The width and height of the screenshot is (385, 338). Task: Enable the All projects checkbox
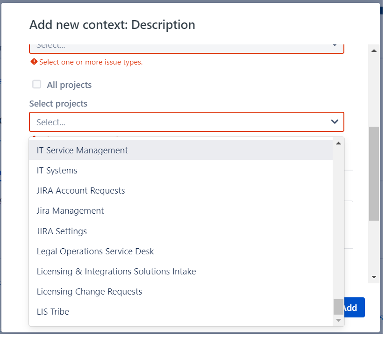[36, 85]
